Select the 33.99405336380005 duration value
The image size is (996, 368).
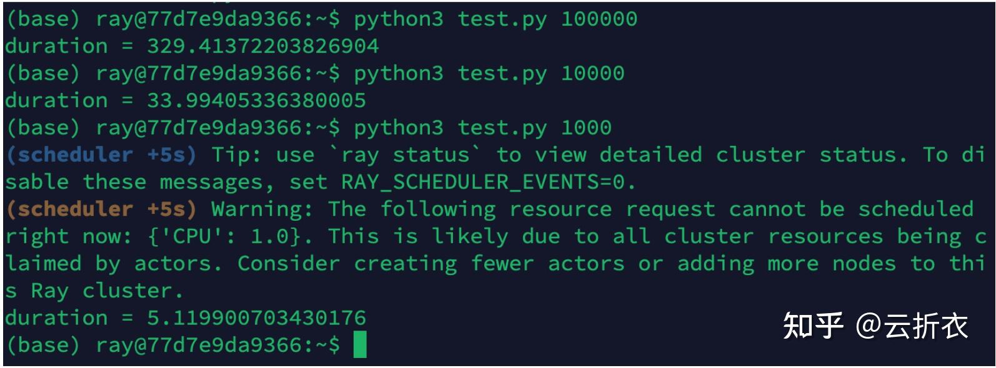tap(256, 100)
